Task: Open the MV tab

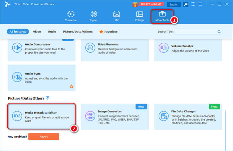Action: point(116,16)
